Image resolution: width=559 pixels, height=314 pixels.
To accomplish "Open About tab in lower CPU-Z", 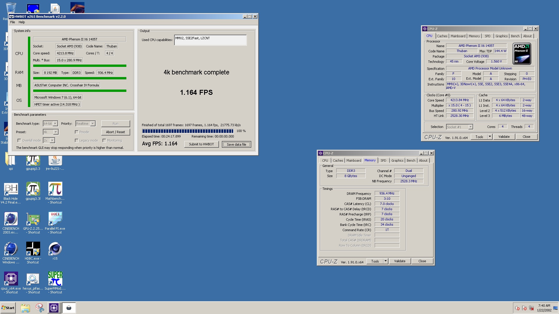I will point(423,160).
